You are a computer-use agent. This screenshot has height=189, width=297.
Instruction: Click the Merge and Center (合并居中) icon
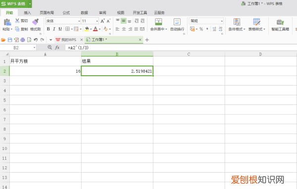point(158,22)
